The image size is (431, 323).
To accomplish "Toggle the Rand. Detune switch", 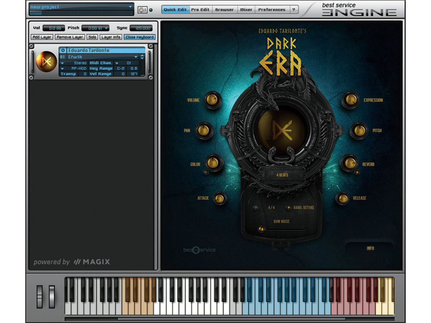I will coord(288,208).
